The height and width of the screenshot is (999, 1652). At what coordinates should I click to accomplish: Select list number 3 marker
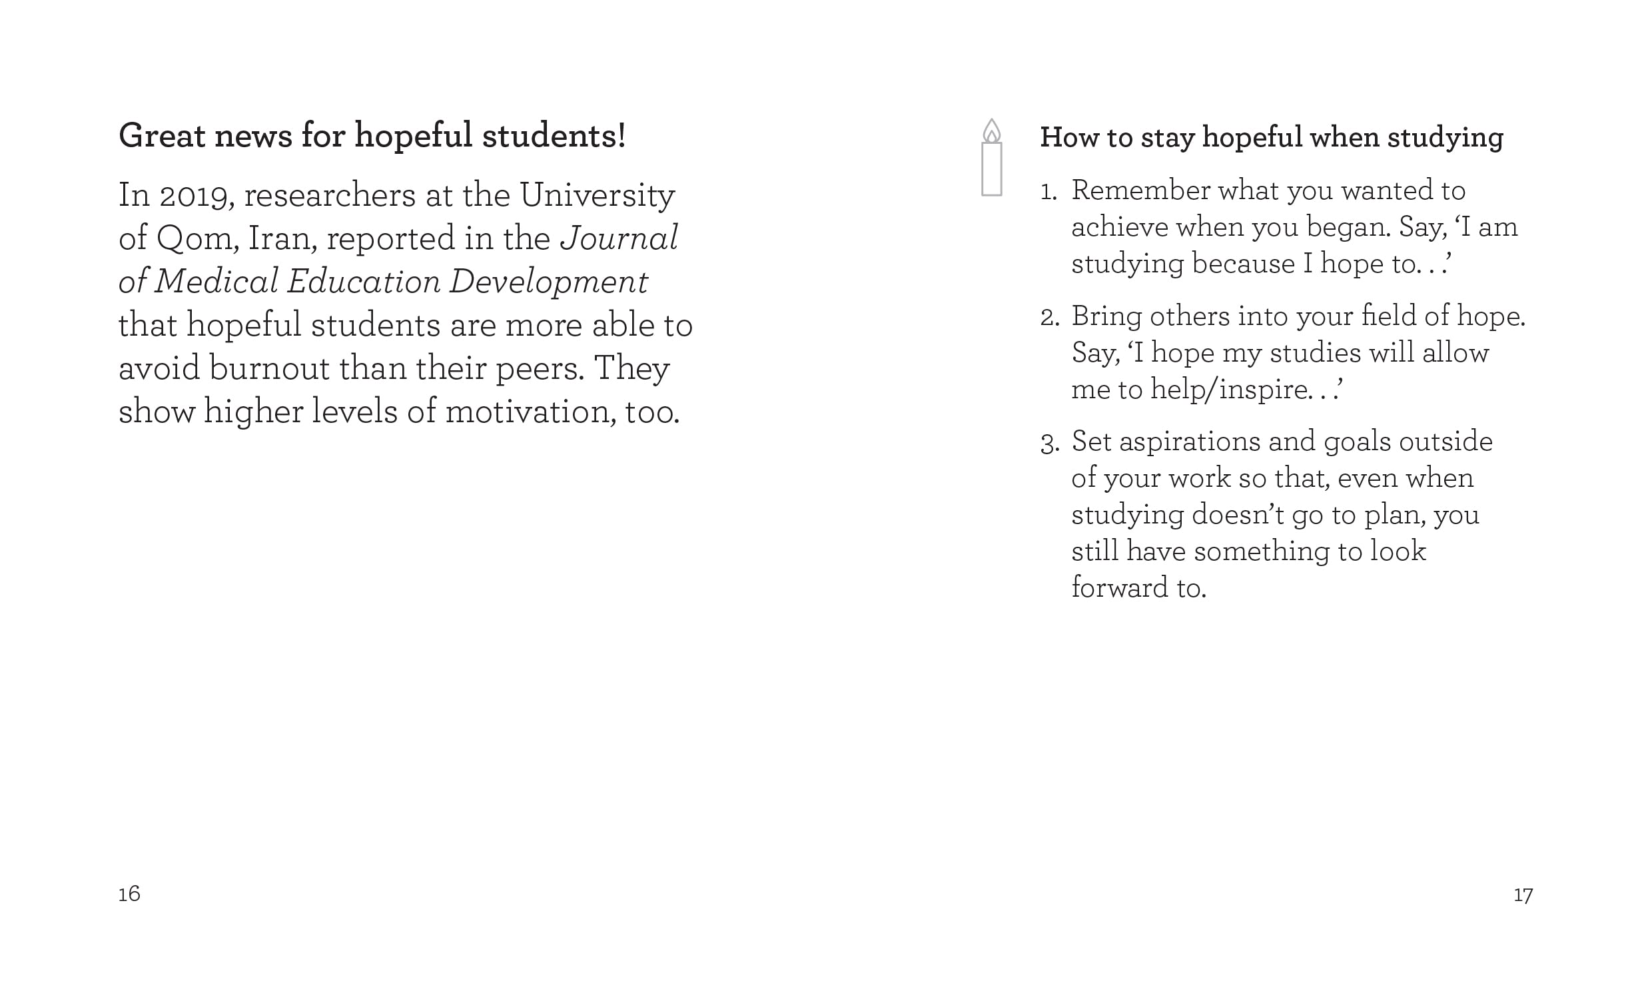click(x=1049, y=444)
